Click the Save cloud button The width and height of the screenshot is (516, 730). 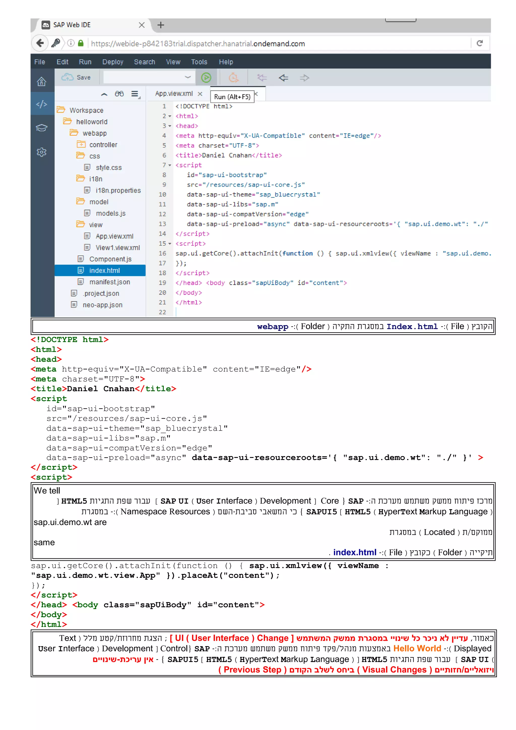tap(76, 77)
